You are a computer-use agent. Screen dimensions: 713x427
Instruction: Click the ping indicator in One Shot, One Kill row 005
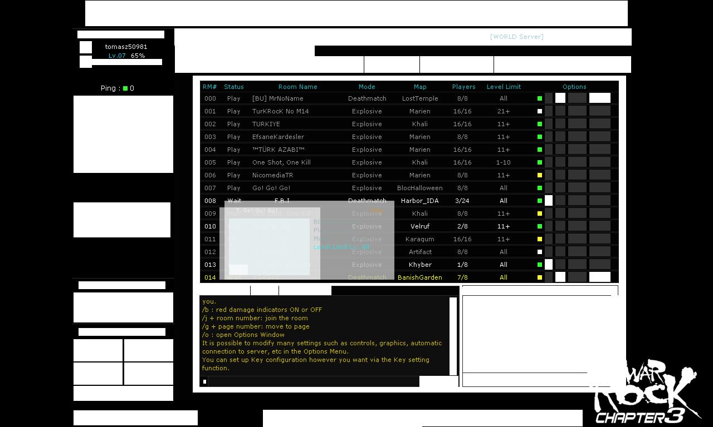coord(540,162)
